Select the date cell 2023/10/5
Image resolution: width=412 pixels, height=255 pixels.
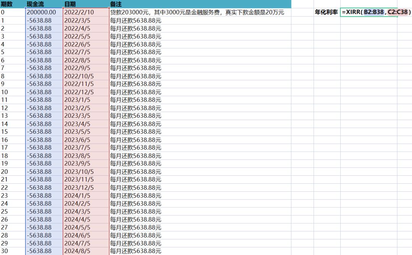click(86, 172)
